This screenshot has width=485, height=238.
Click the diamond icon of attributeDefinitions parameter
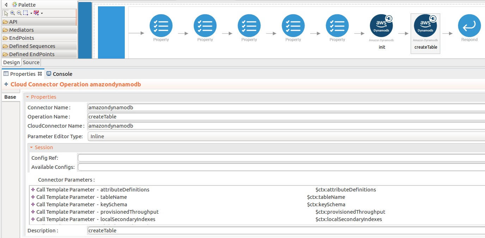[33, 190]
